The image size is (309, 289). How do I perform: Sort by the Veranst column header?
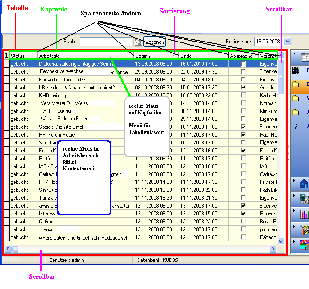pos(268,56)
